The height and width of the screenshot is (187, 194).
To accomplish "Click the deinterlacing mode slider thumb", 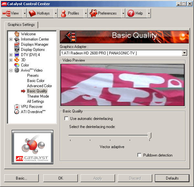I will click(149, 136).
